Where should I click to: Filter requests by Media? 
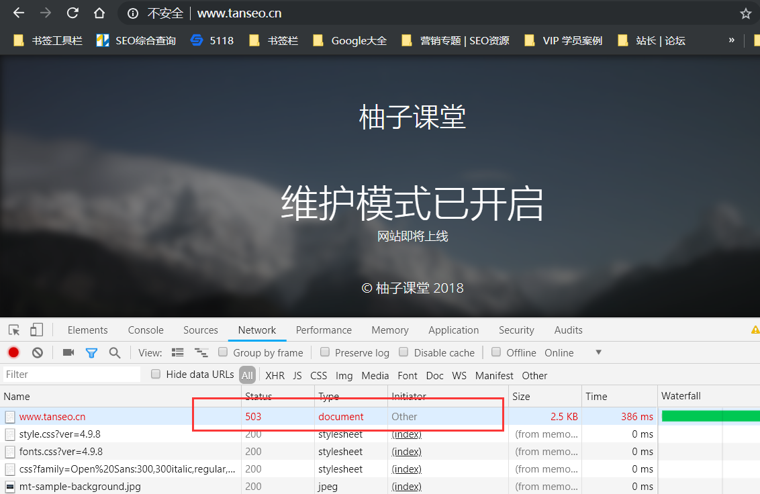[x=375, y=376]
